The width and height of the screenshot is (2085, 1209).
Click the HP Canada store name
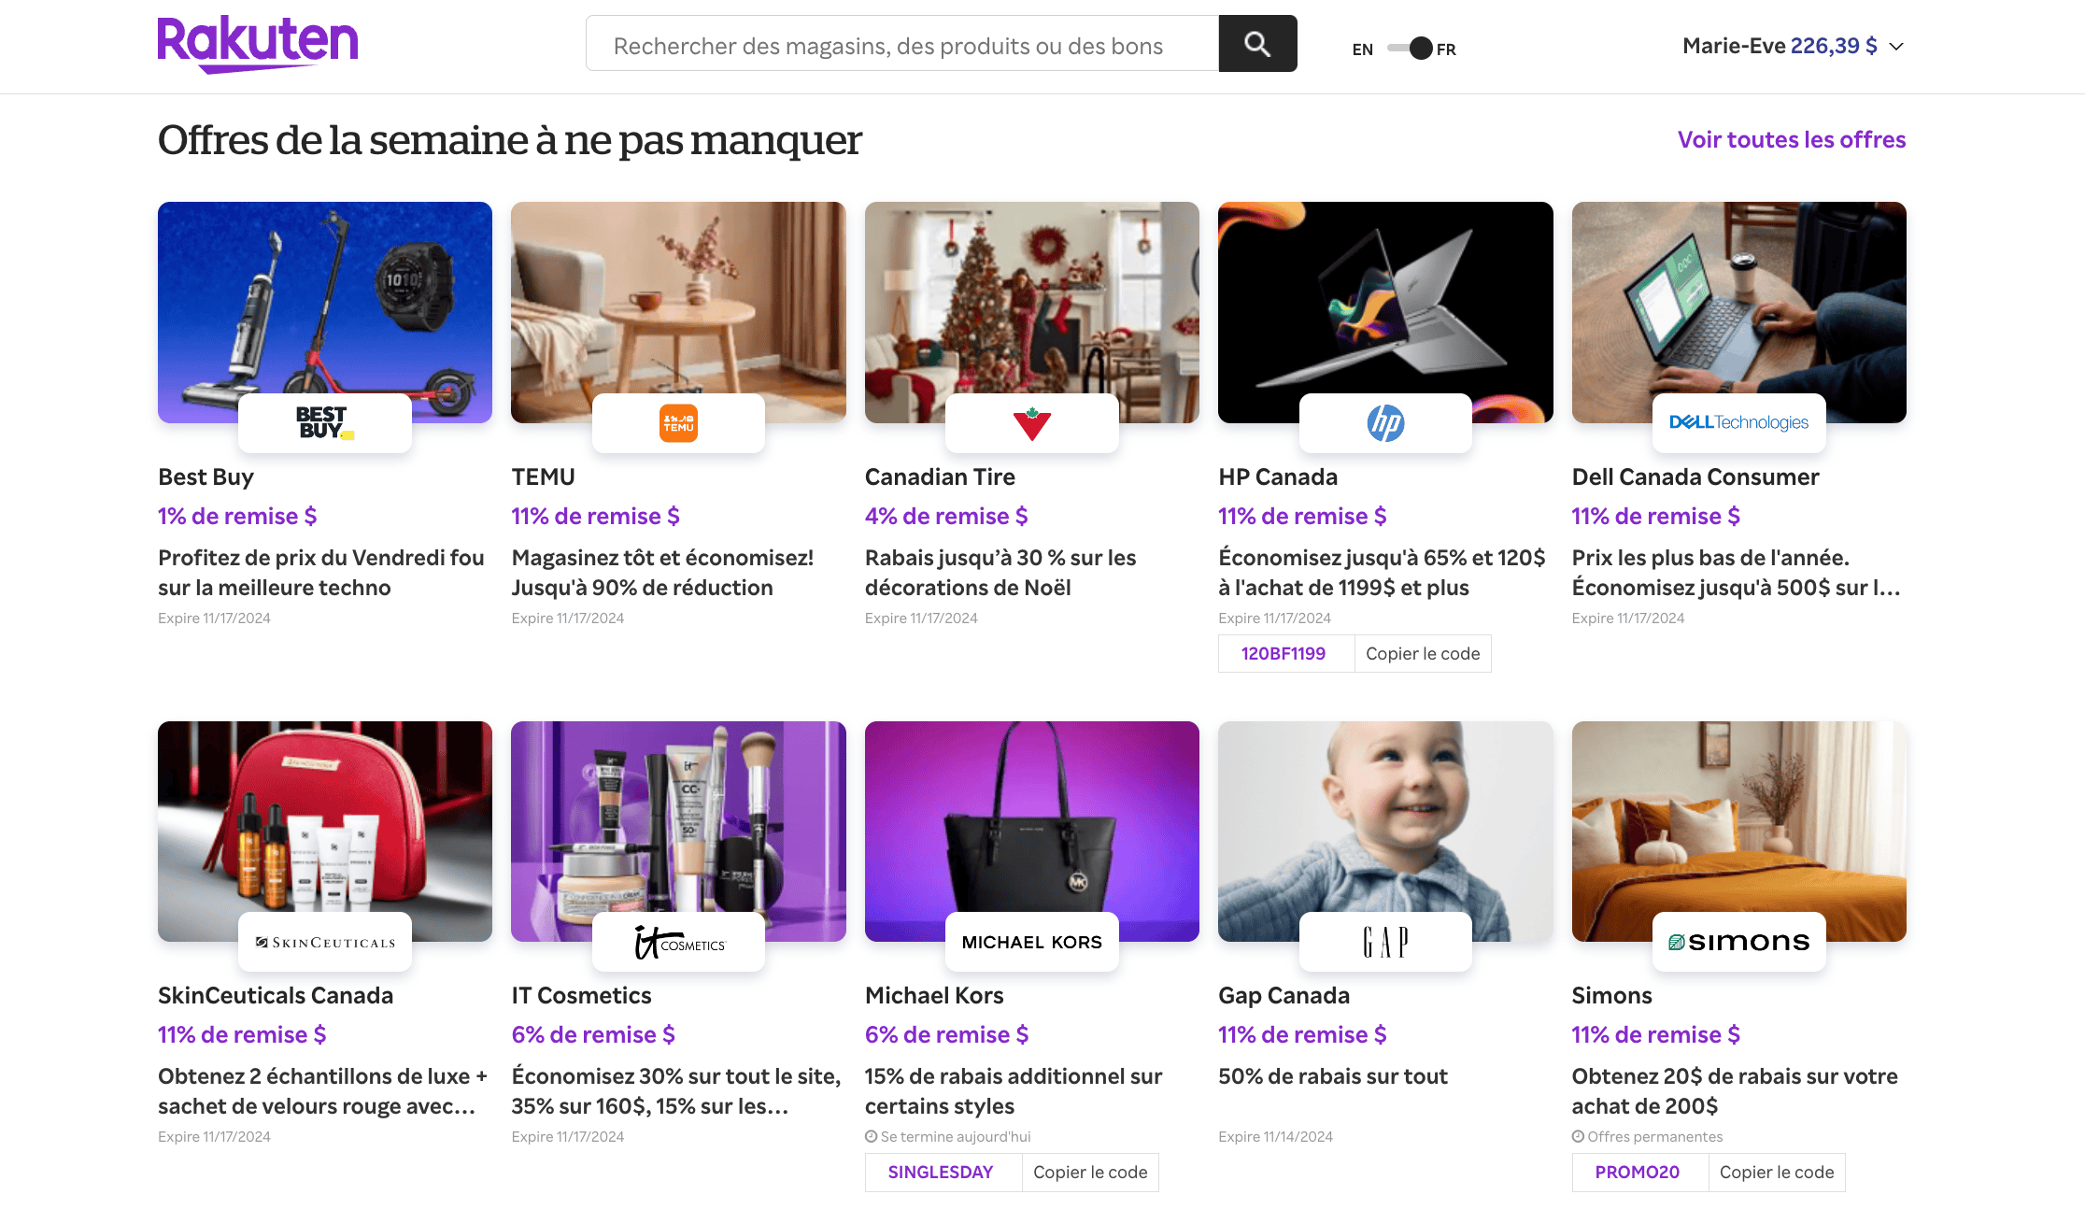(x=1278, y=477)
